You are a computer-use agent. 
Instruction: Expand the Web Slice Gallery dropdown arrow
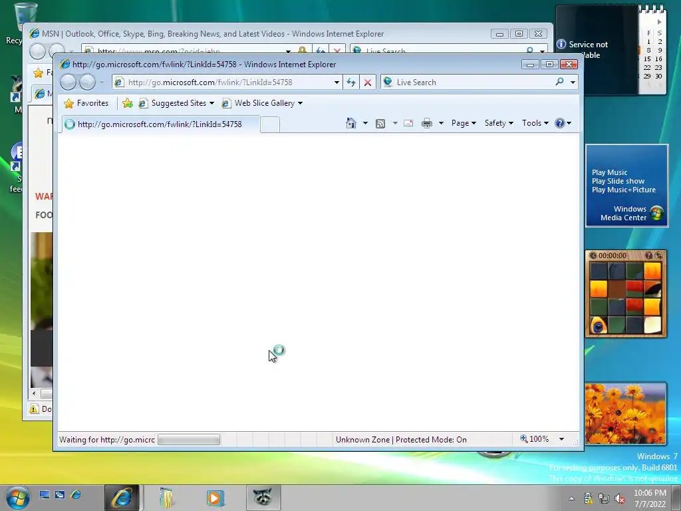[x=300, y=103]
